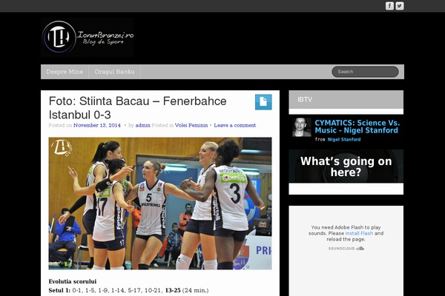Click the What's going on here video thumbnail
This screenshot has width=445, height=296.
point(346,166)
